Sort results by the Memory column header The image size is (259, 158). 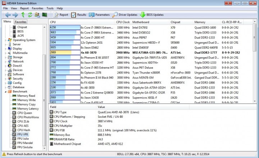pos(206,22)
